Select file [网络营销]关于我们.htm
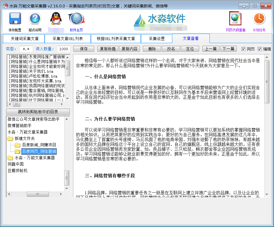Screen dimensions: 274x227 coord(31,71)
